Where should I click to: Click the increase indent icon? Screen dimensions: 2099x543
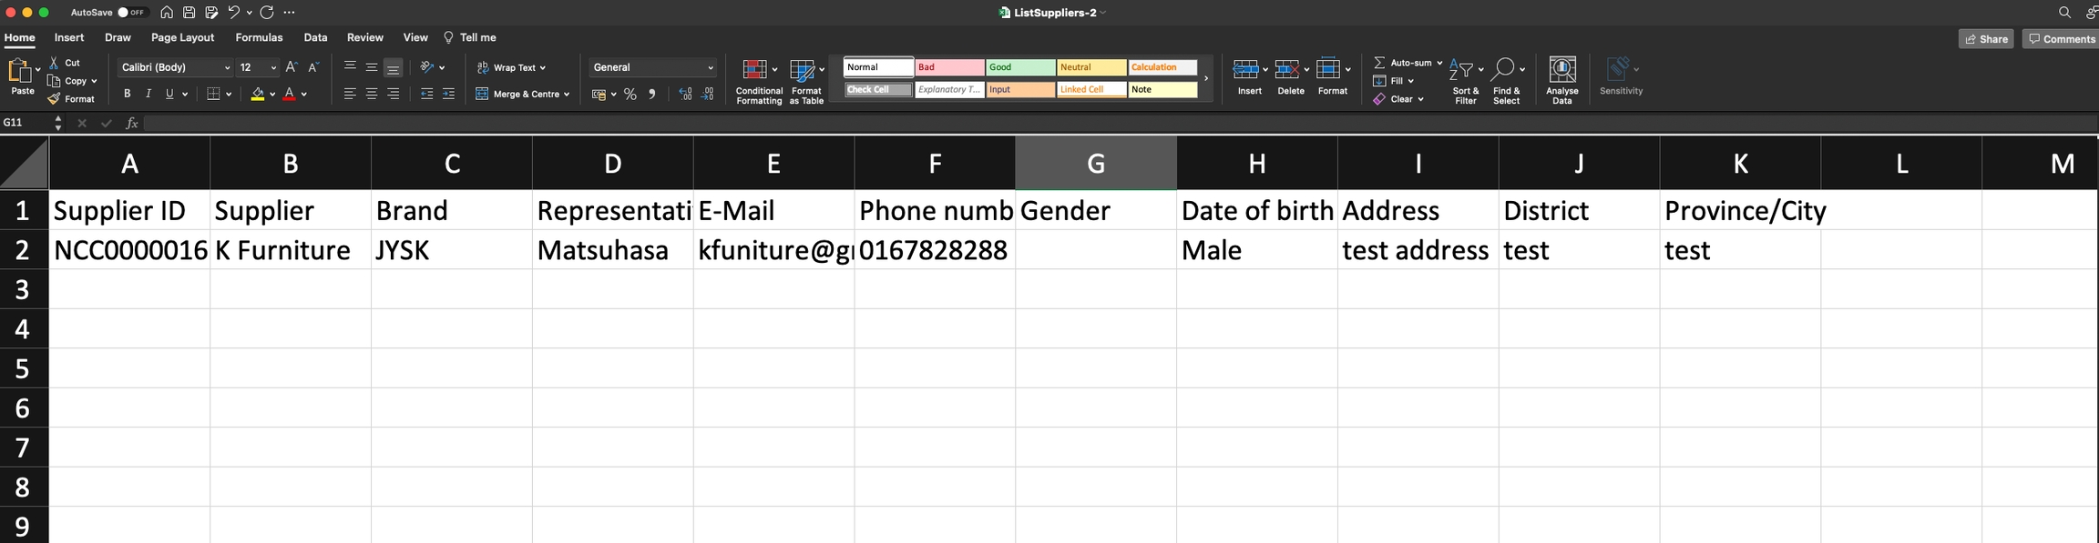pos(448,95)
